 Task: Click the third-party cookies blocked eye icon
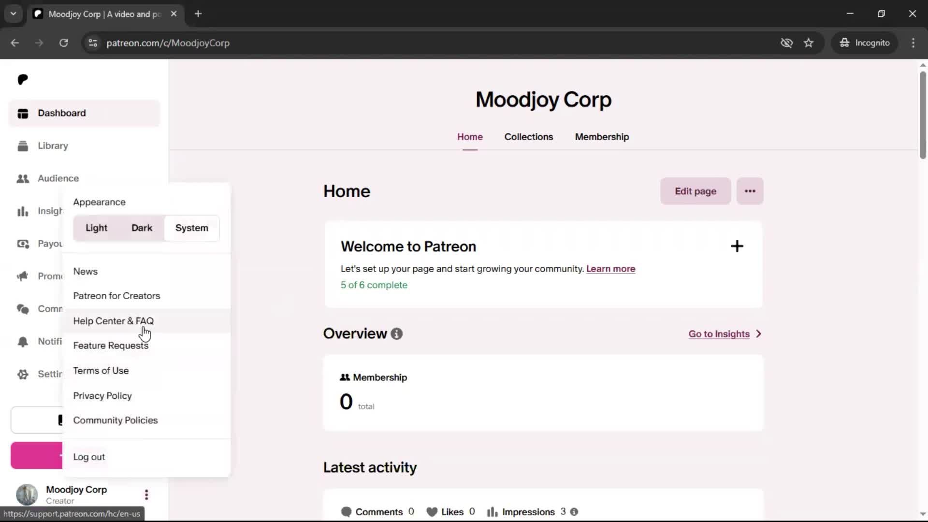[786, 43]
